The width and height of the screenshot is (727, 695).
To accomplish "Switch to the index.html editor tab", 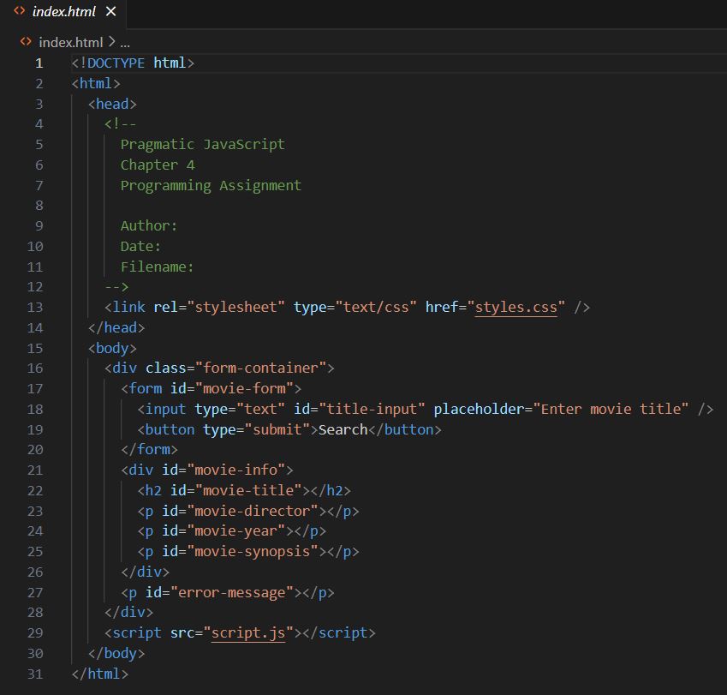I will coord(63,13).
